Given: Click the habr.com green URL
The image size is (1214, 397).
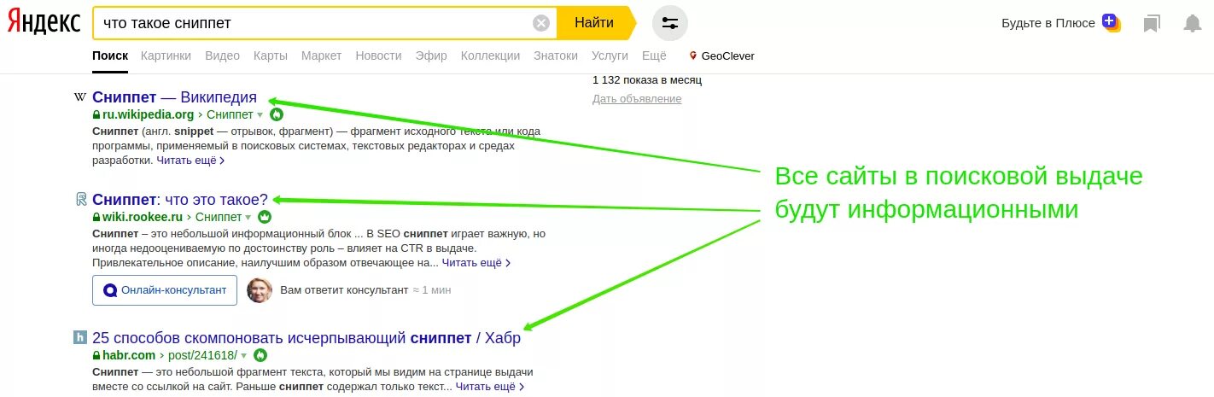Looking at the screenshot, I should pos(129,355).
